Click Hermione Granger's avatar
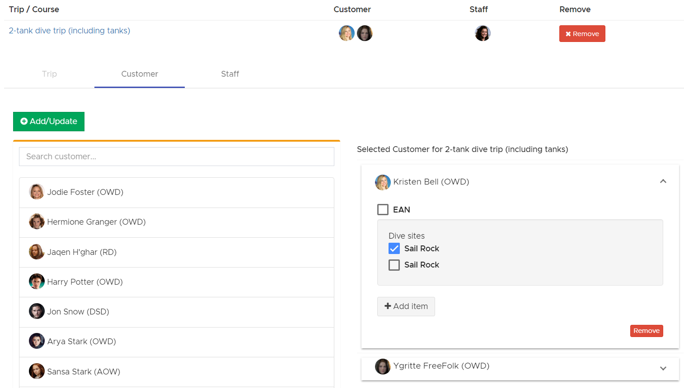Image resolution: width=684 pixels, height=388 pixels. (x=37, y=222)
